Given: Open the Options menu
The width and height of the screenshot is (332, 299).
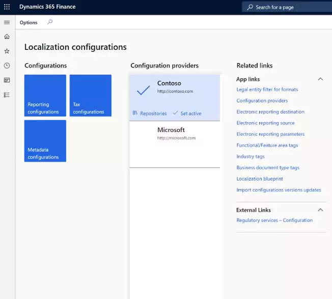Looking at the screenshot, I should tap(29, 22).
